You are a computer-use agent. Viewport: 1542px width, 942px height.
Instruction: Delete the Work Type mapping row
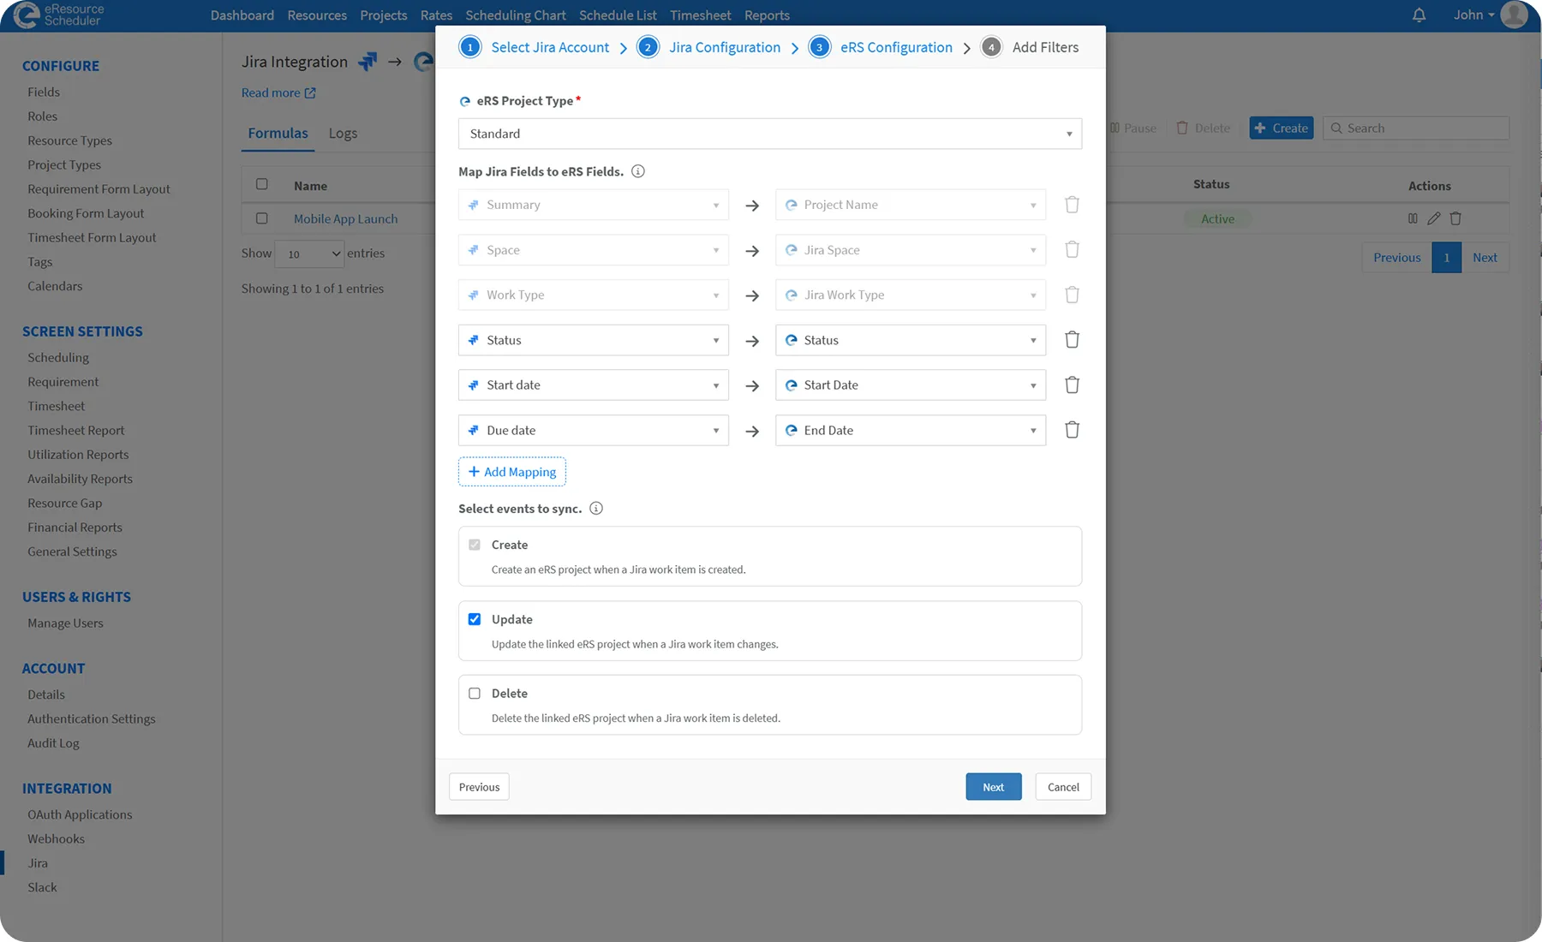point(1072,295)
